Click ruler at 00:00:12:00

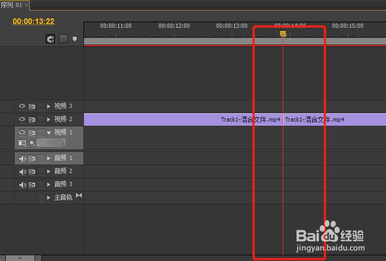coord(174,26)
